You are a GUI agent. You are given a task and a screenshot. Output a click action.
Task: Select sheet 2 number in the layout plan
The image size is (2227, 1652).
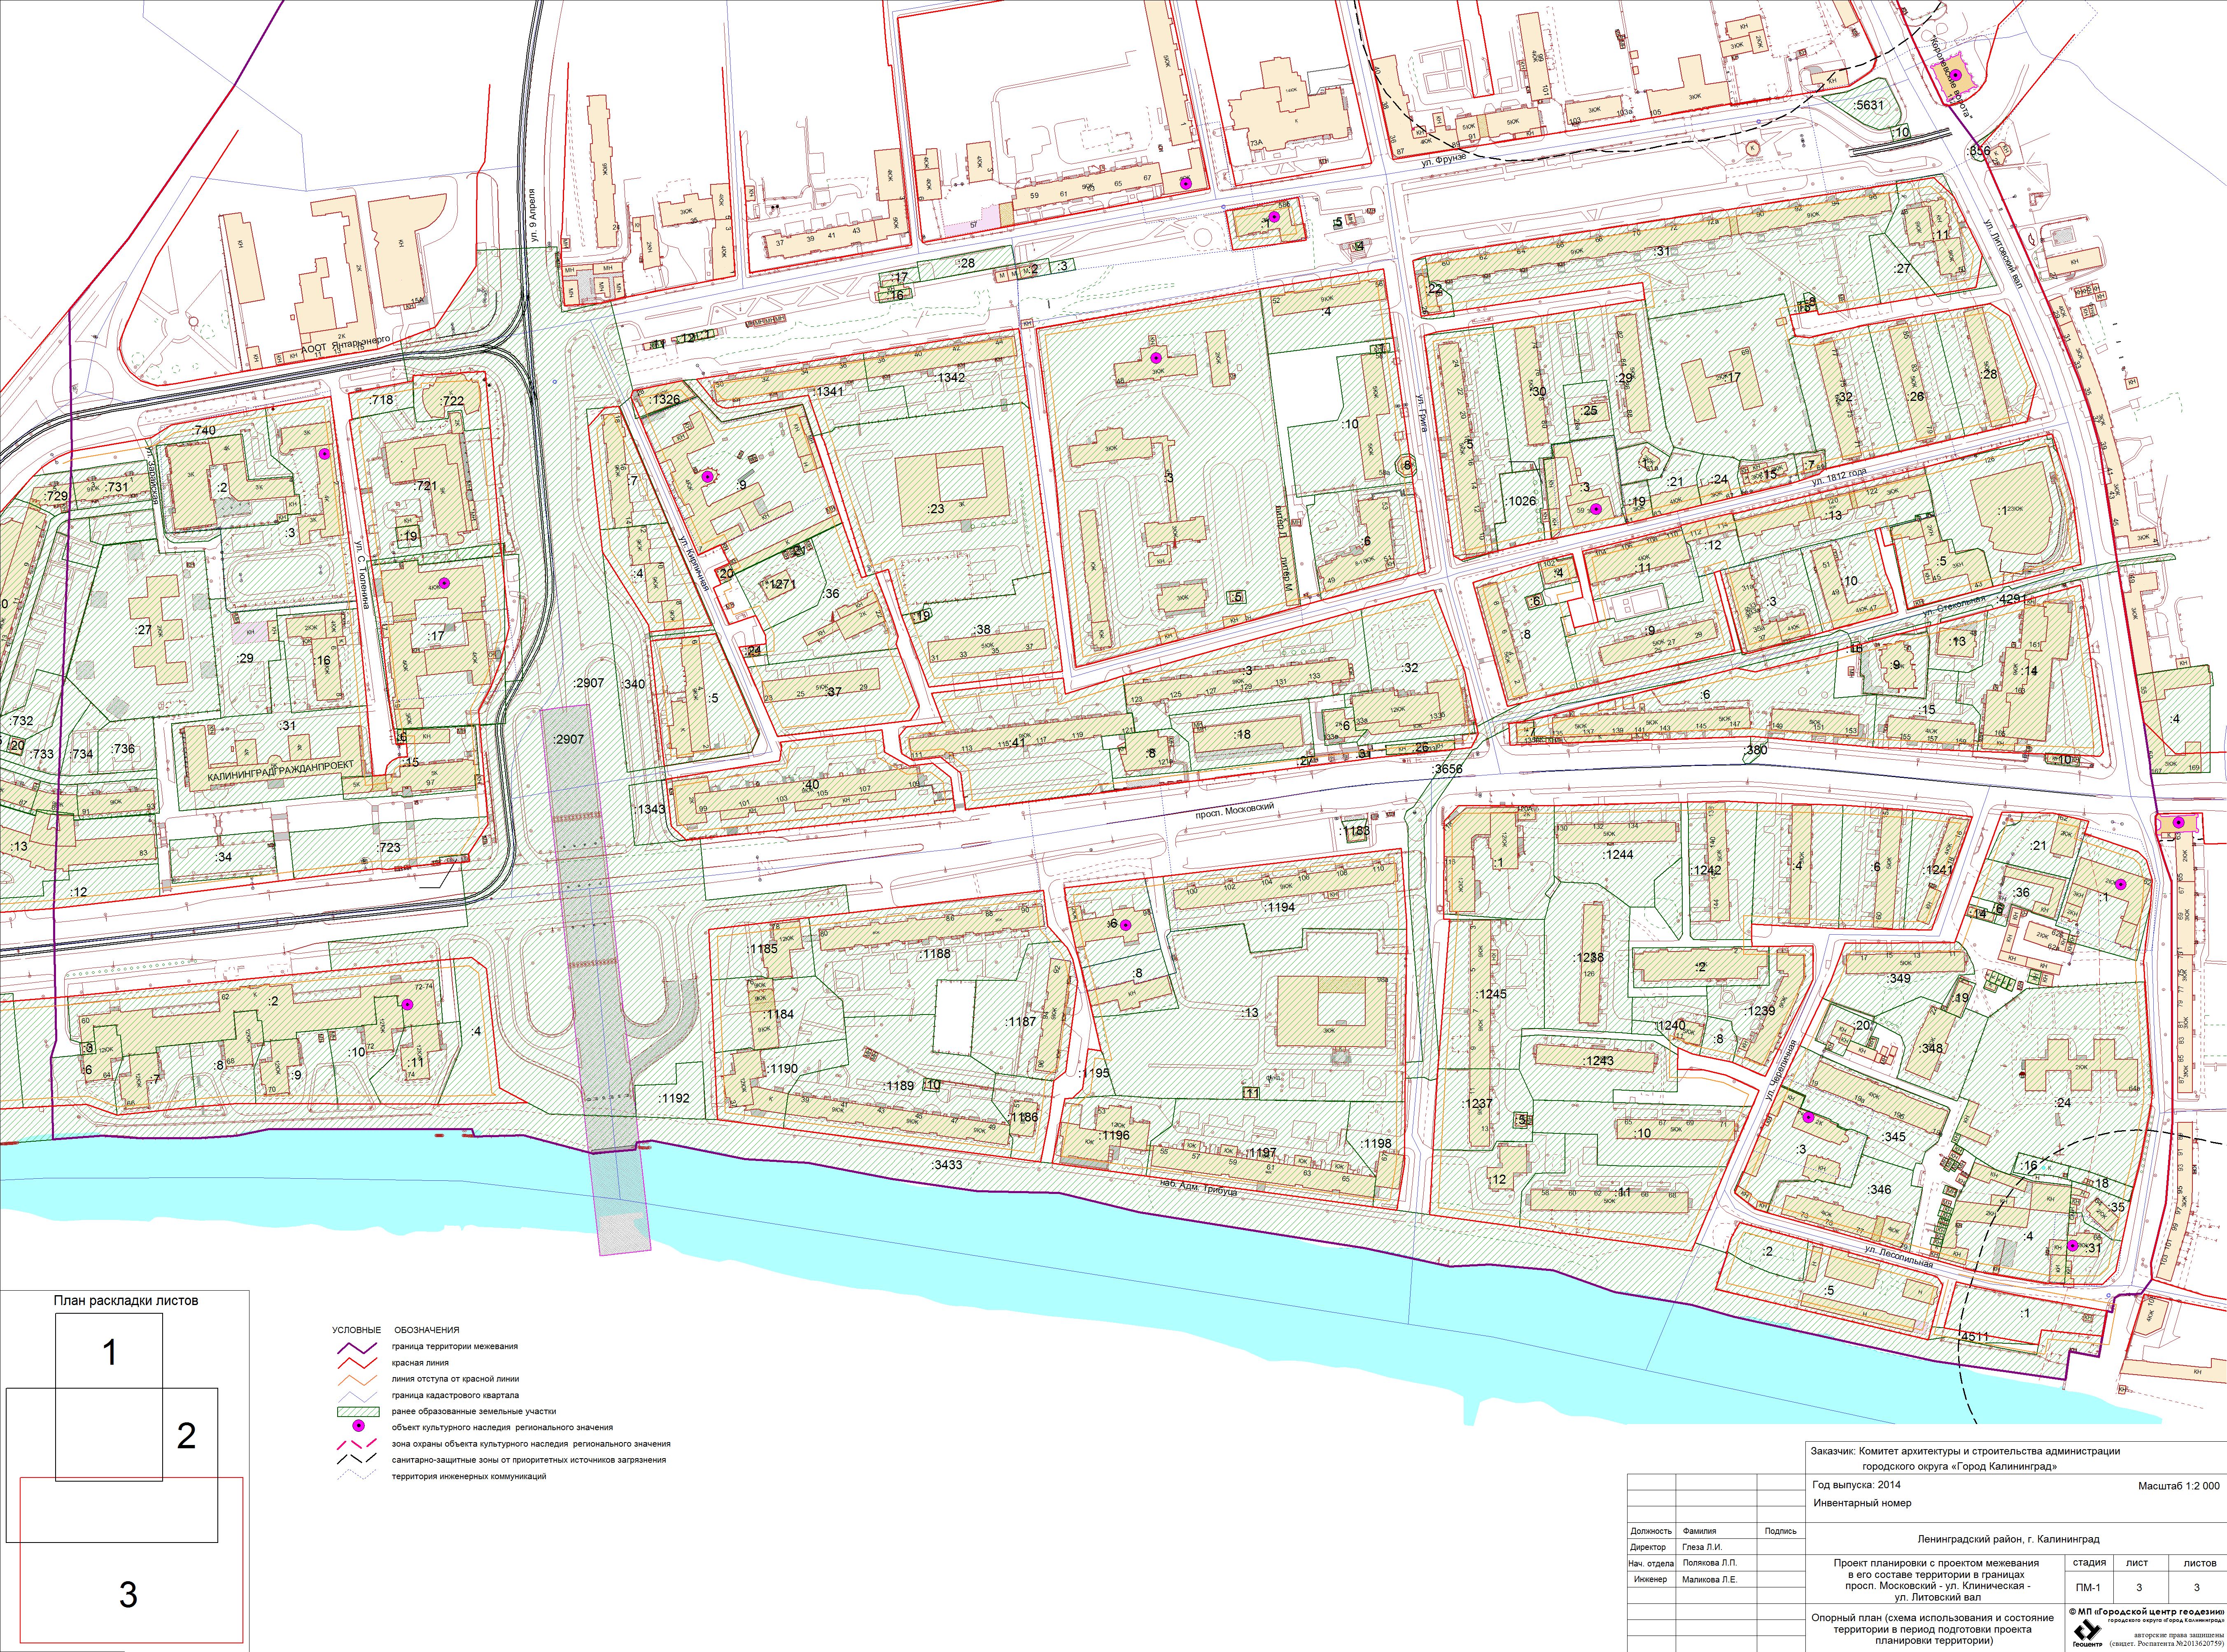[x=186, y=1436]
